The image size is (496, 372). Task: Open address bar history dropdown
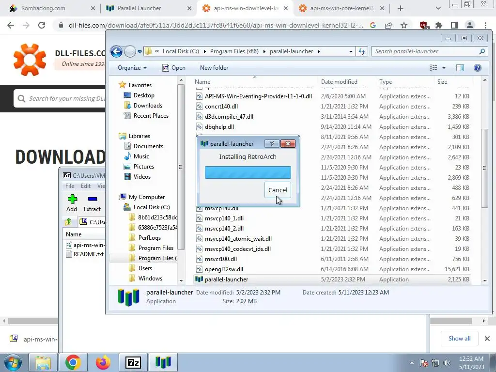pos(351,51)
